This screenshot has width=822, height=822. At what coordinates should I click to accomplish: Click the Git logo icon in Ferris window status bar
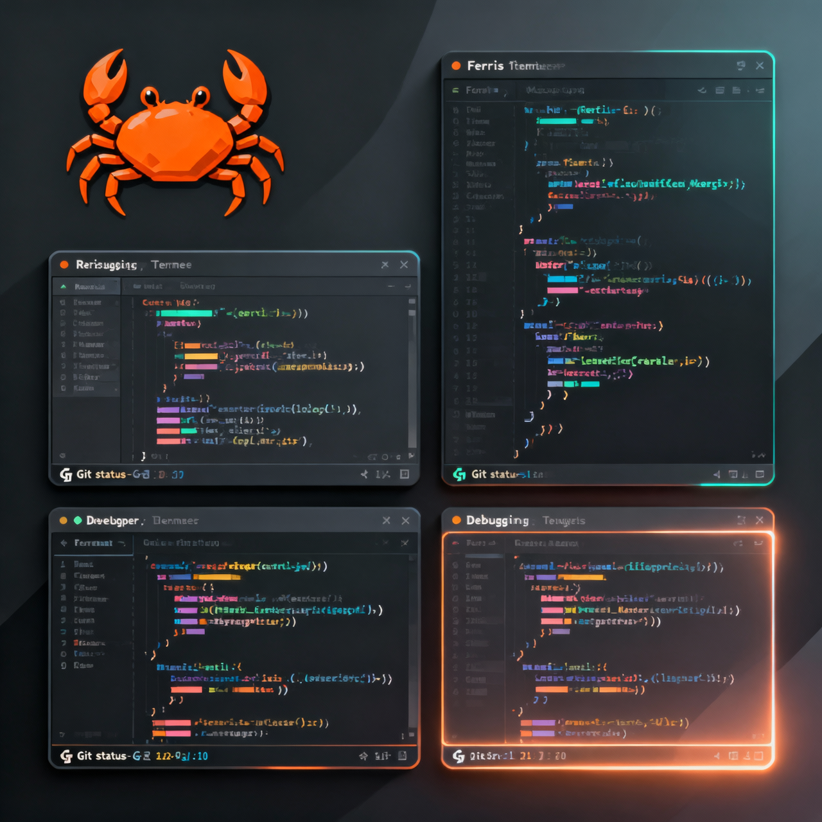459,474
